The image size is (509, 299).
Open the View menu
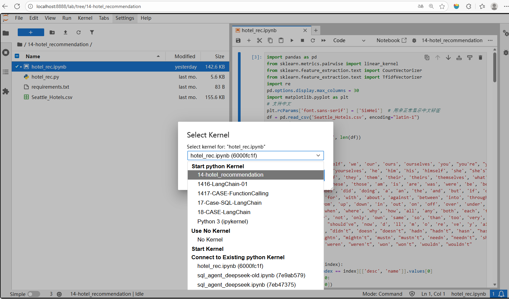(50, 18)
